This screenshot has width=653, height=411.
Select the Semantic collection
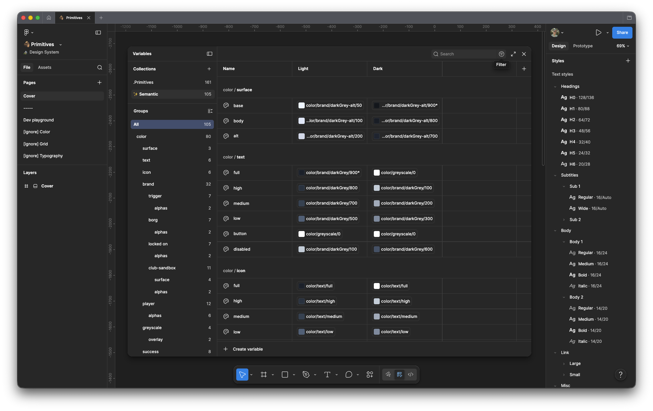click(x=172, y=94)
